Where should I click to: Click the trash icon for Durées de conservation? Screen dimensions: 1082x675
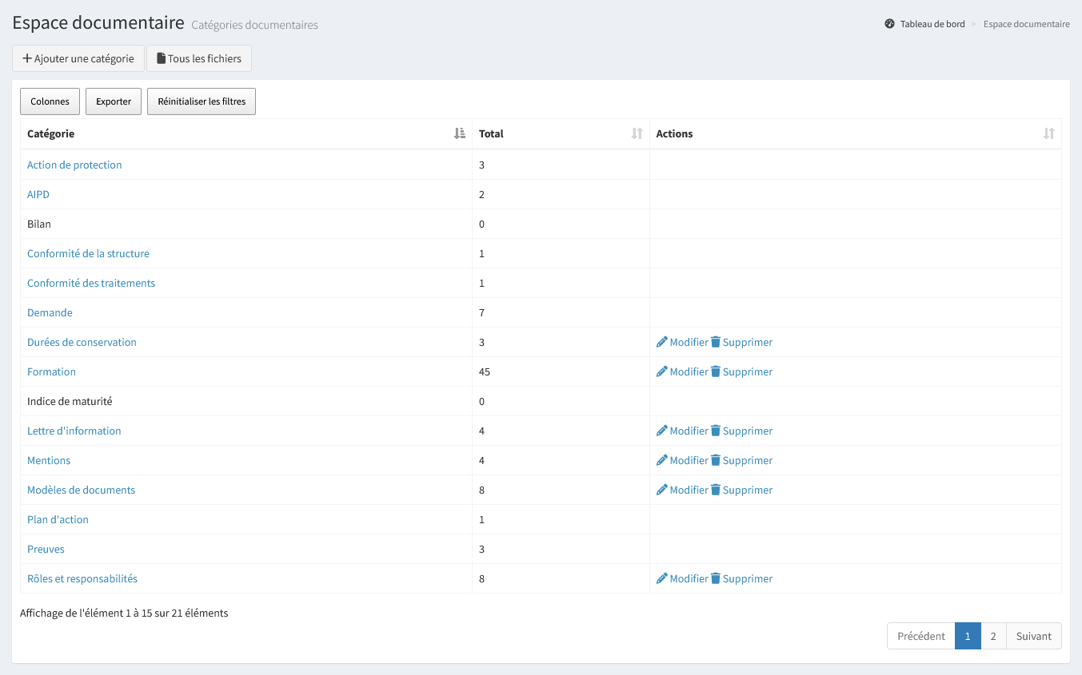pos(716,342)
